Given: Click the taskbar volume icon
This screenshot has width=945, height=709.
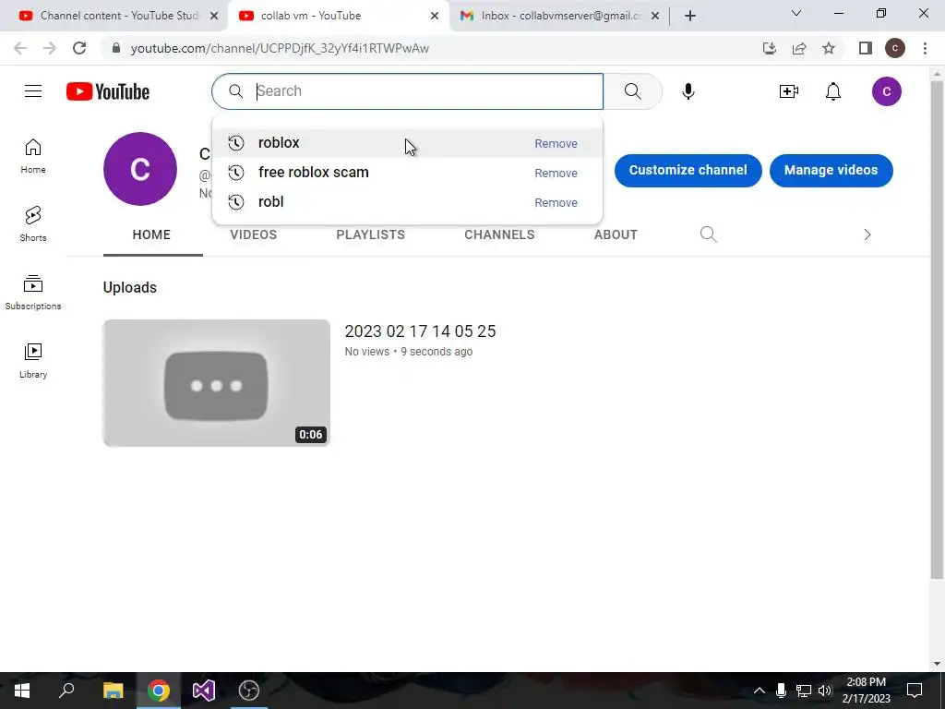Looking at the screenshot, I should (825, 691).
